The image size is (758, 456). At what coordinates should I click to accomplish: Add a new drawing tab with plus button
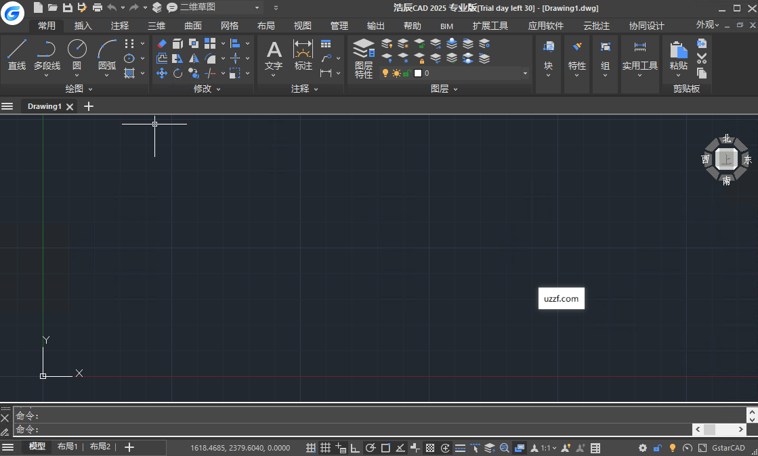(88, 106)
